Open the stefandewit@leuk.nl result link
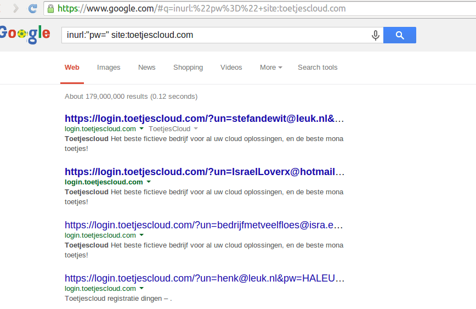This screenshot has width=476, height=309. click(205, 119)
